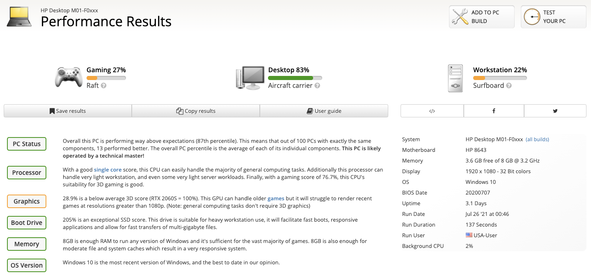Screen dimensions: 591x275
Task: Share results on Twitter
Action: tap(555, 111)
